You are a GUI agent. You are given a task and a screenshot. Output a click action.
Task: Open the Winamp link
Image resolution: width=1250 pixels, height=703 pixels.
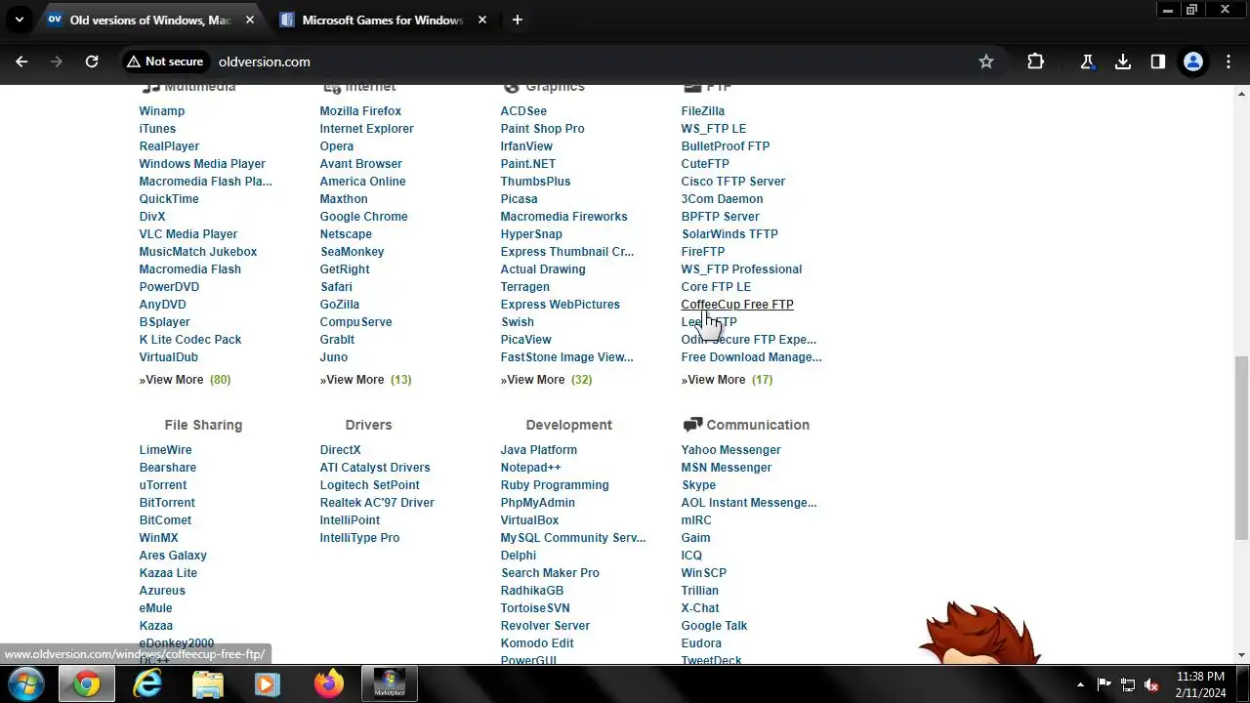[x=161, y=111]
